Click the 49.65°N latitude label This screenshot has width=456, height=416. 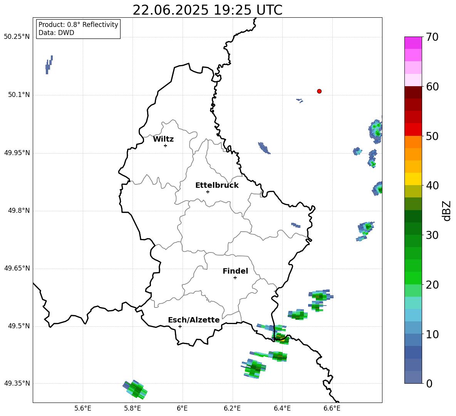click(17, 268)
